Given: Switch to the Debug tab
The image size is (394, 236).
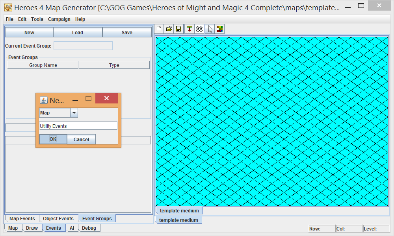Looking at the screenshot, I should [89, 228].
